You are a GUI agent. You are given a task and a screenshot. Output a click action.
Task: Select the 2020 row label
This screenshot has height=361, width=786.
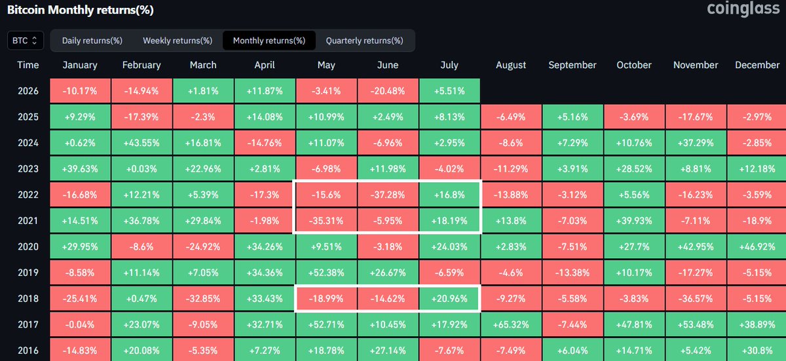click(x=28, y=247)
